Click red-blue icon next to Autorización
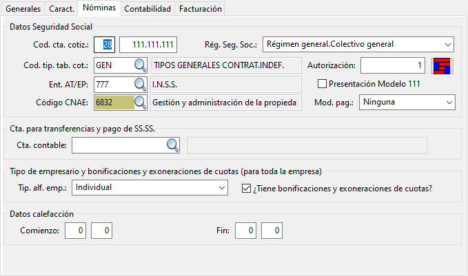The image size is (468, 276). coord(441,66)
